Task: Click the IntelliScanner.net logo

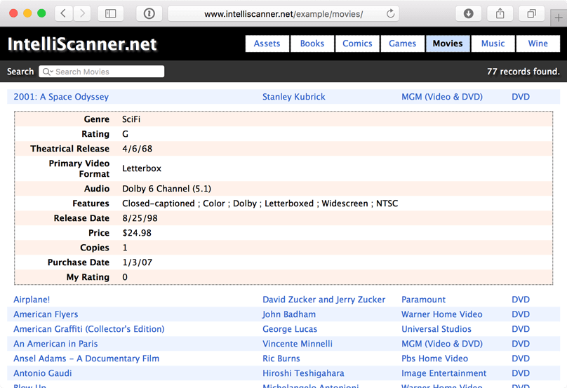Action: [x=82, y=44]
